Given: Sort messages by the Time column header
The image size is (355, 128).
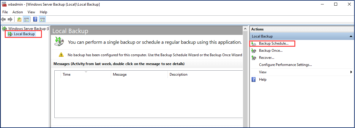Looking at the screenshot, I should (67, 74).
